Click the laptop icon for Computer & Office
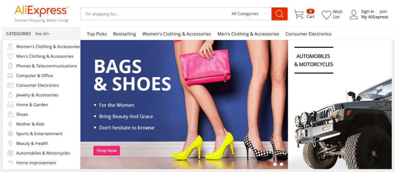This screenshot has height=172, width=395. 10,76
